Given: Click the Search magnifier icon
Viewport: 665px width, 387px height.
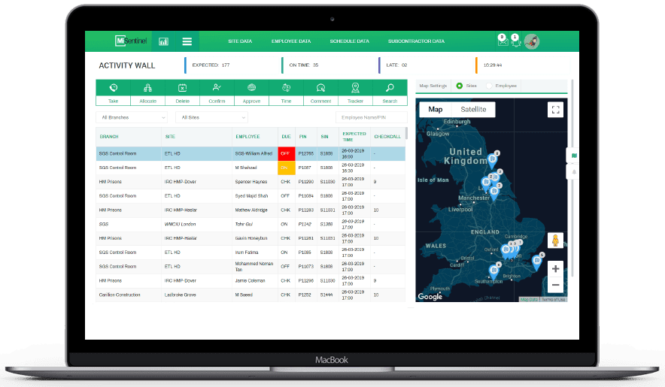Looking at the screenshot, I should [390, 88].
